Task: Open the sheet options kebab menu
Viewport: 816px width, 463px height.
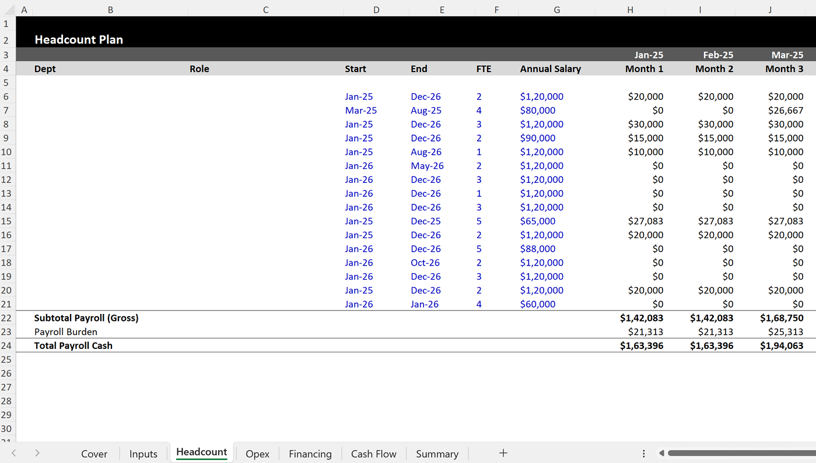Action: pyautogui.click(x=643, y=453)
